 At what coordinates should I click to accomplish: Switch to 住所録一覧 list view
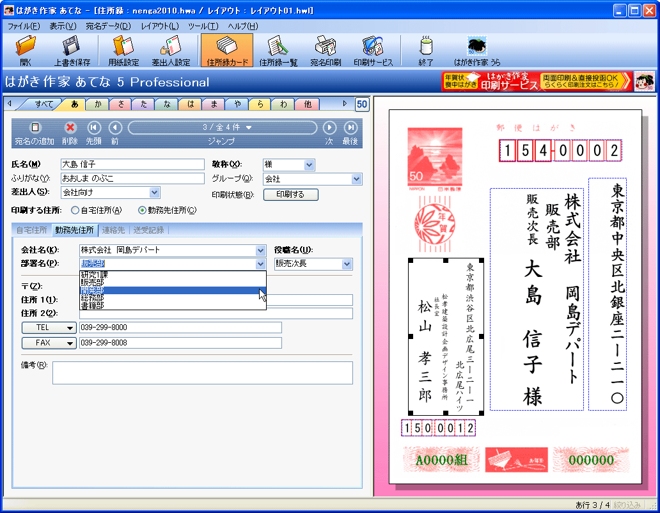(x=278, y=51)
